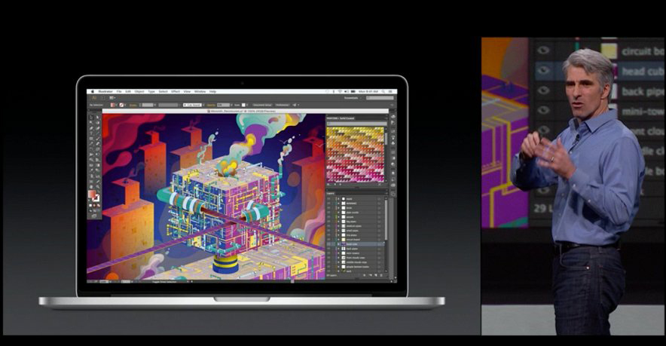Click the Preferences button in control bar

point(282,105)
